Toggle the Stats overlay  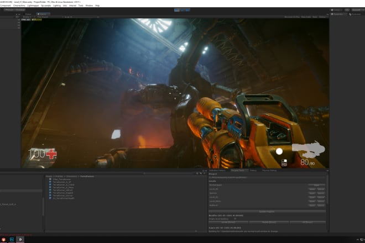315,17
